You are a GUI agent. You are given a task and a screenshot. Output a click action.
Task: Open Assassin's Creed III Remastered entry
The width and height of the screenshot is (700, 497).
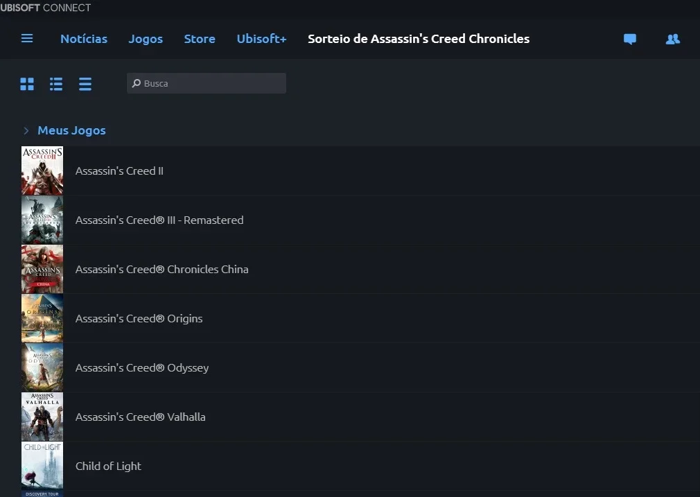pos(360,220)
